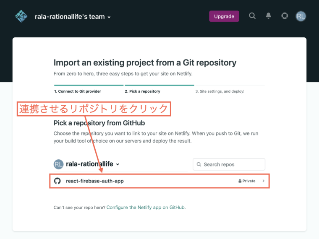
Task: Open the support lifebuoy icon
Action: 285,16
